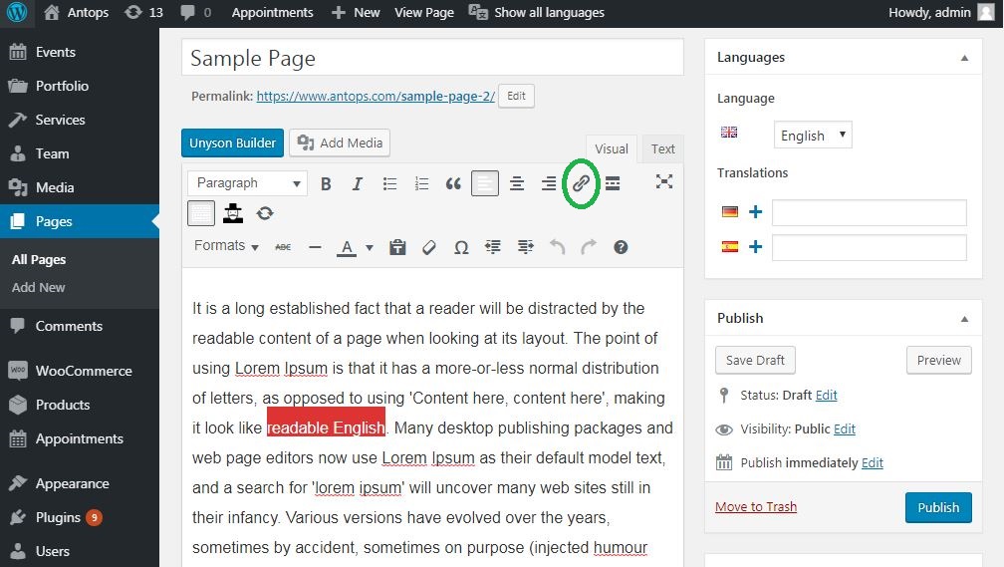Collapse the Publish panel
The height and width of the screenshot is (567, 1004).
(x=964, y=319)
